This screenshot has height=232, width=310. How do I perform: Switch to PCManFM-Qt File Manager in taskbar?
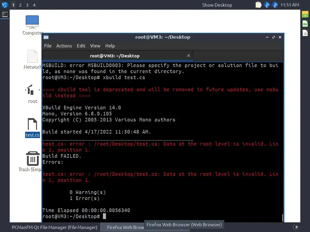click(x=54, y=227)
